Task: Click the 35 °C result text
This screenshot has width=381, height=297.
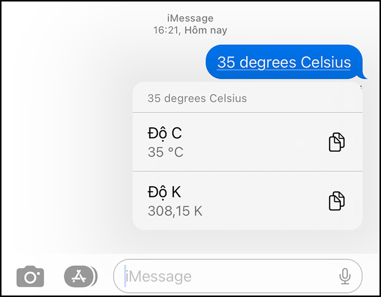Action: [165, 152]
